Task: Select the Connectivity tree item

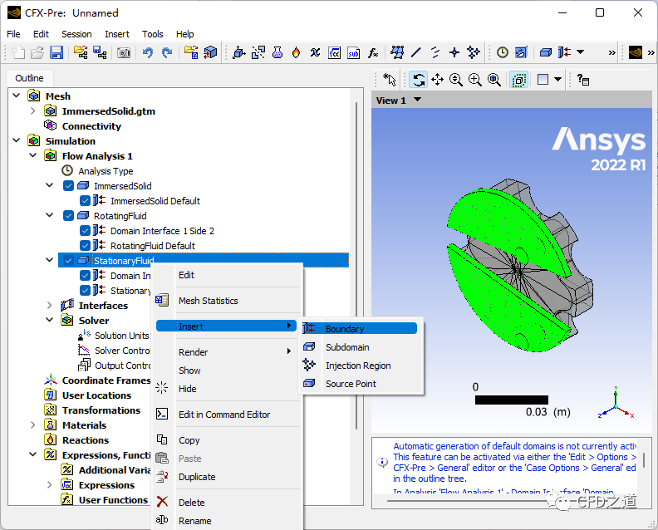Action: click(x=91, y=126)
